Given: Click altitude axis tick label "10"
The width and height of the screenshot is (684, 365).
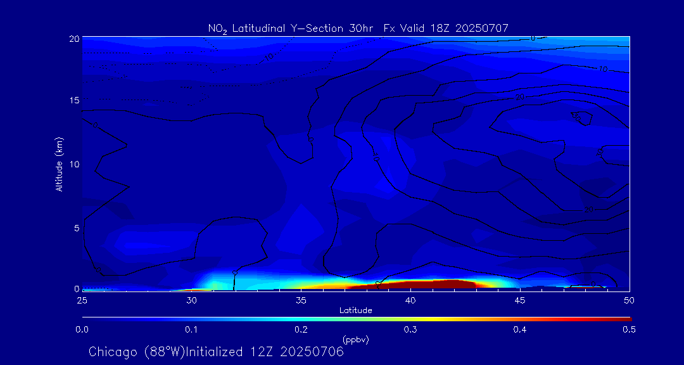Looking at the screenshot, I should coord(74,164).
